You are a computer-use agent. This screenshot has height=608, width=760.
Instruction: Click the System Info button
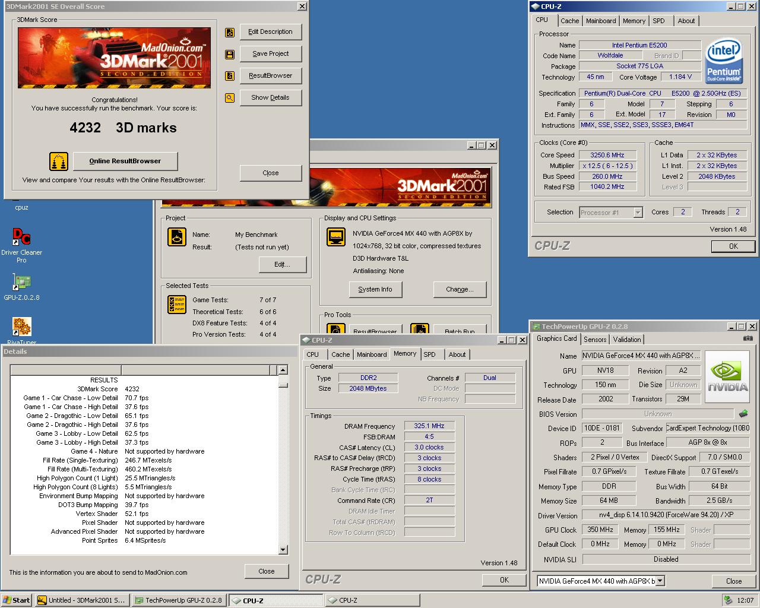(x=375, y=290)
